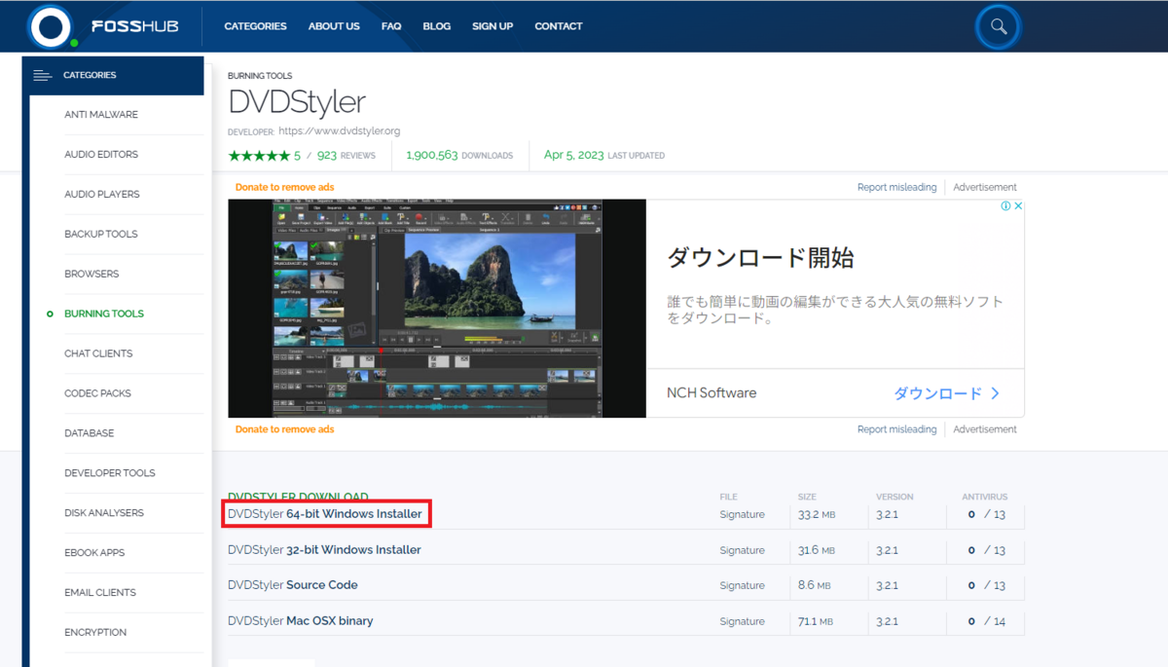Click the categories hamburger icon
This screenshot has width=1168, height=667.
[x=42, y=75]
